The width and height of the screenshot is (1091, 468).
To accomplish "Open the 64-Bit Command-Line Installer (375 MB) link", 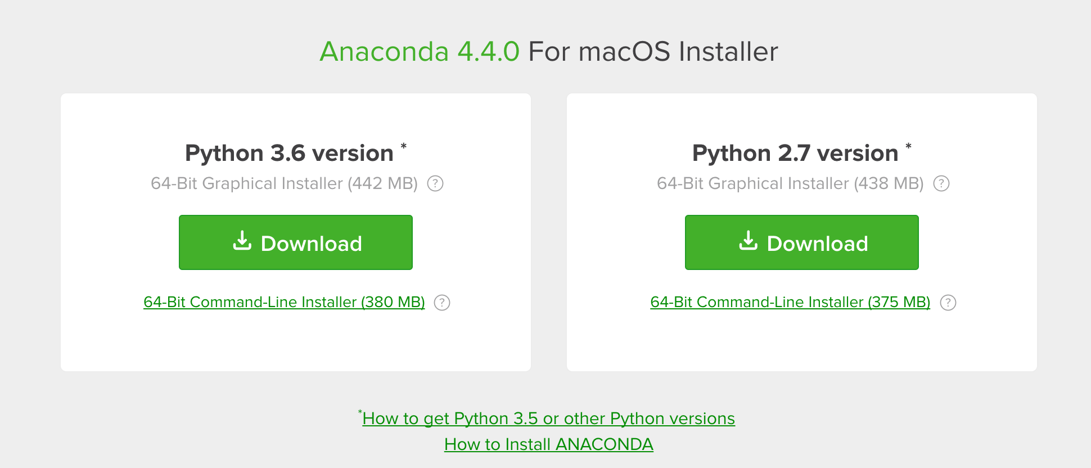I will [790, 302].
